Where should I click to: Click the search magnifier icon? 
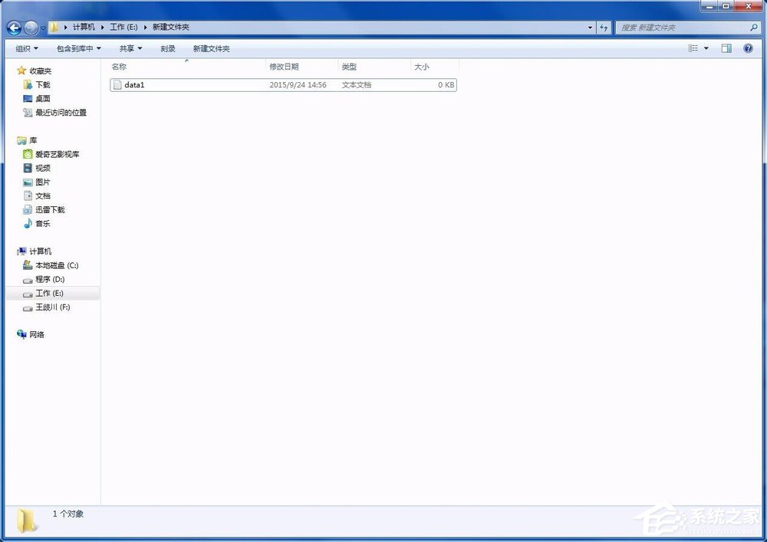[752, 28]
